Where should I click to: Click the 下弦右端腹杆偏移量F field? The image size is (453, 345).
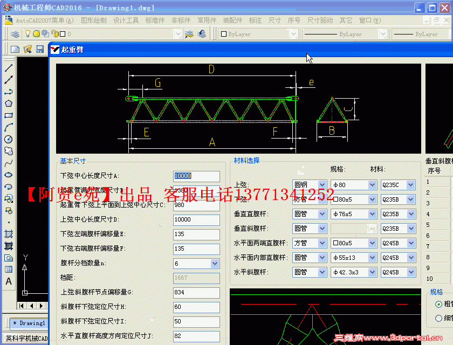coord(196,249)
